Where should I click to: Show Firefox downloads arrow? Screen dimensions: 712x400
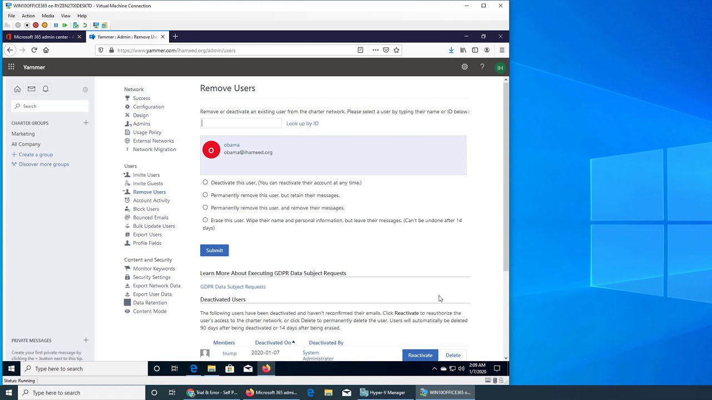click(x=451, y=50)
